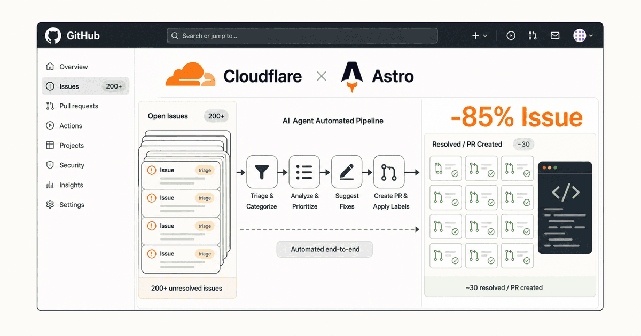Click the Settings gear sidebar icon

coord(50,205)
